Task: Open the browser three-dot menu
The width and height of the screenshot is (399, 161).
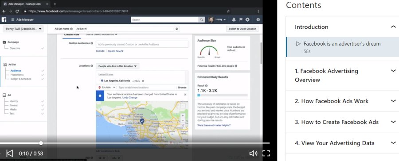Action: point(258,11)
